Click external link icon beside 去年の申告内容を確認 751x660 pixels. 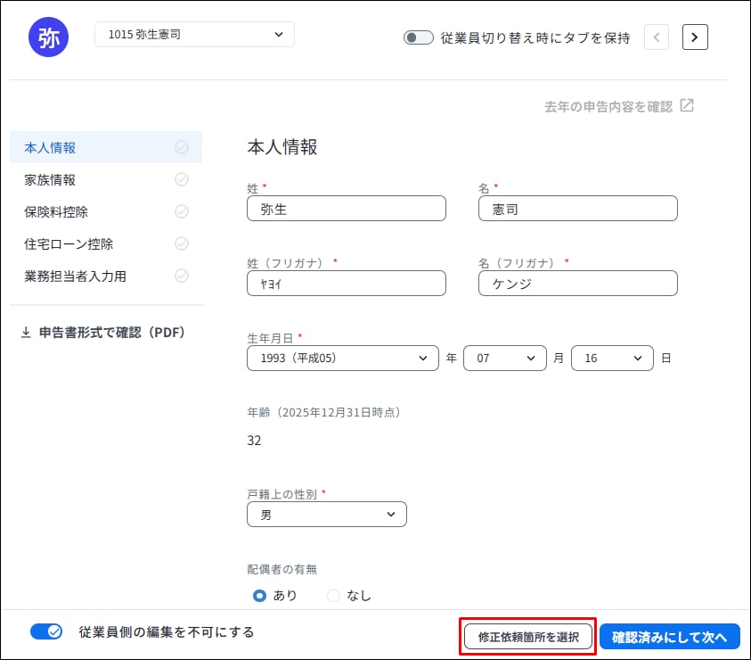pyautogui.click(x=687, y=105)
